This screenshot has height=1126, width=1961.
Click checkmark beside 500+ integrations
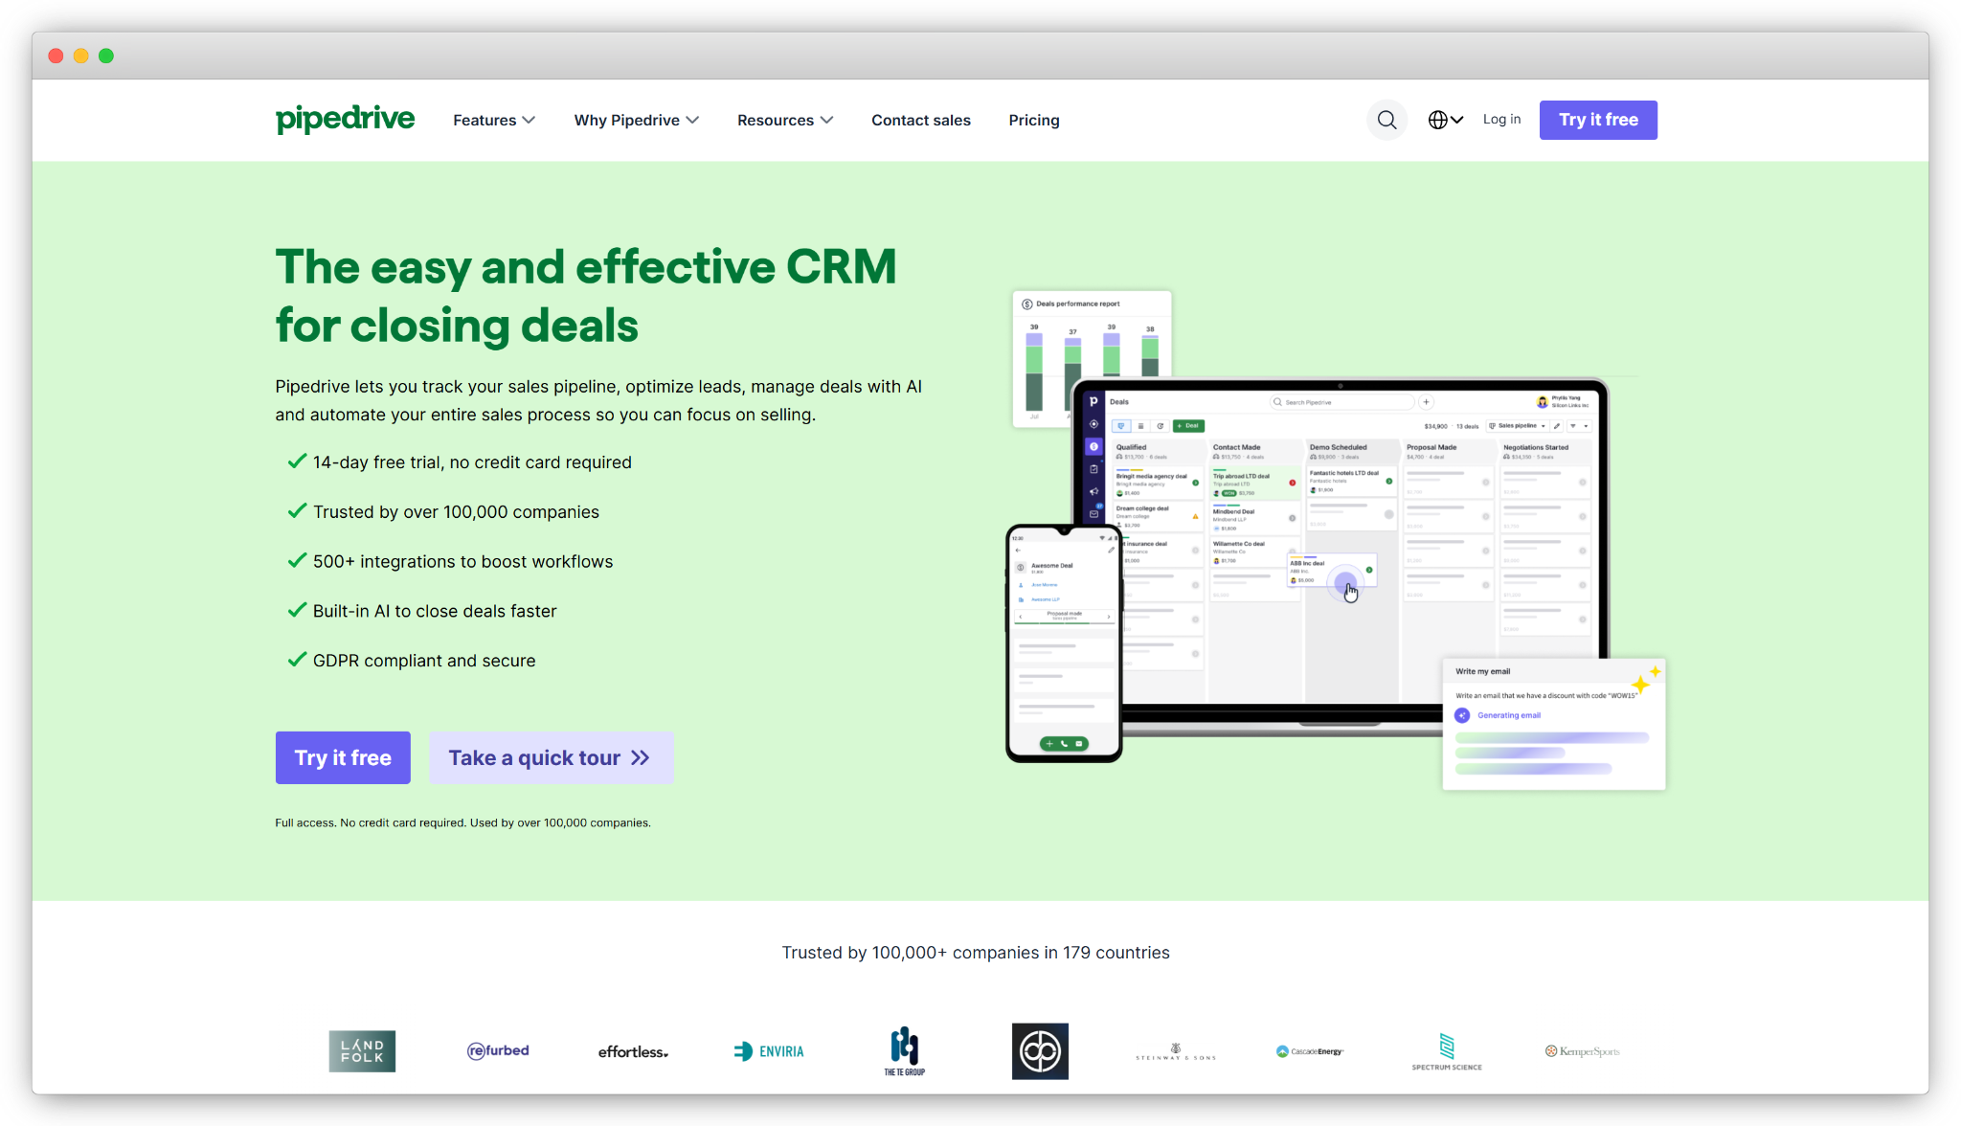point(297,560)
